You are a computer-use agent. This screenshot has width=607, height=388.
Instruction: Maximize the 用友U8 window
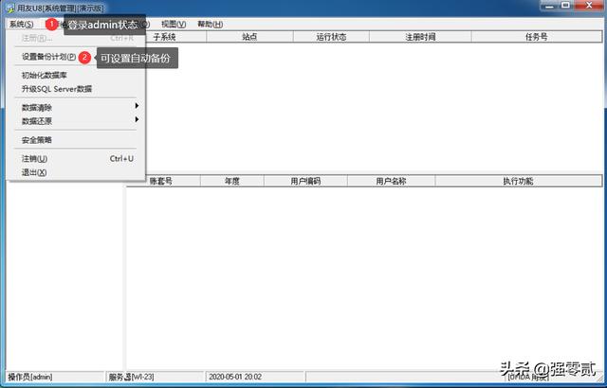[566, 6]
